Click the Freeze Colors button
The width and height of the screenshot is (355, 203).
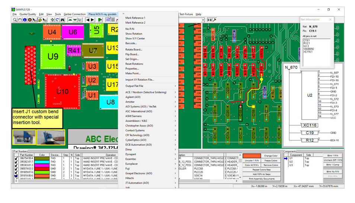coord(271,161)
